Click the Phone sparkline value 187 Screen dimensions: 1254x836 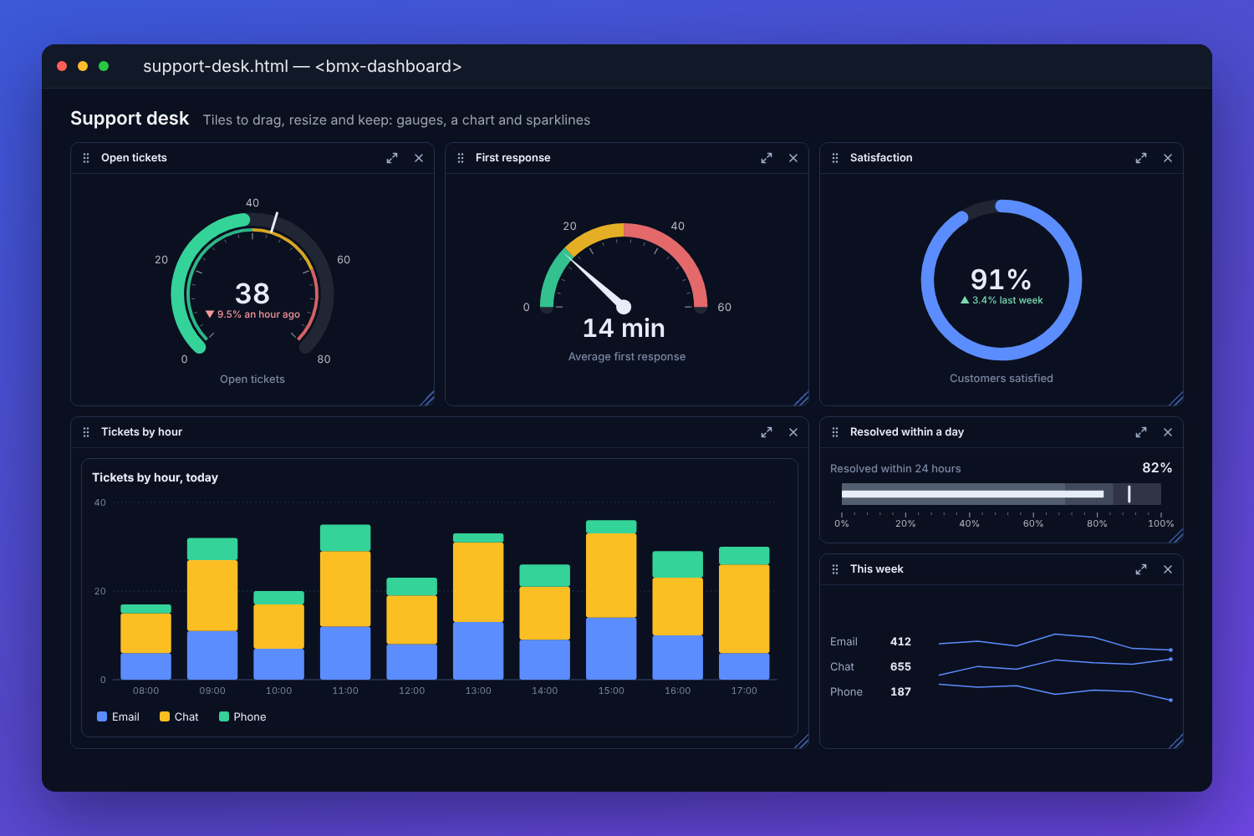900,691
